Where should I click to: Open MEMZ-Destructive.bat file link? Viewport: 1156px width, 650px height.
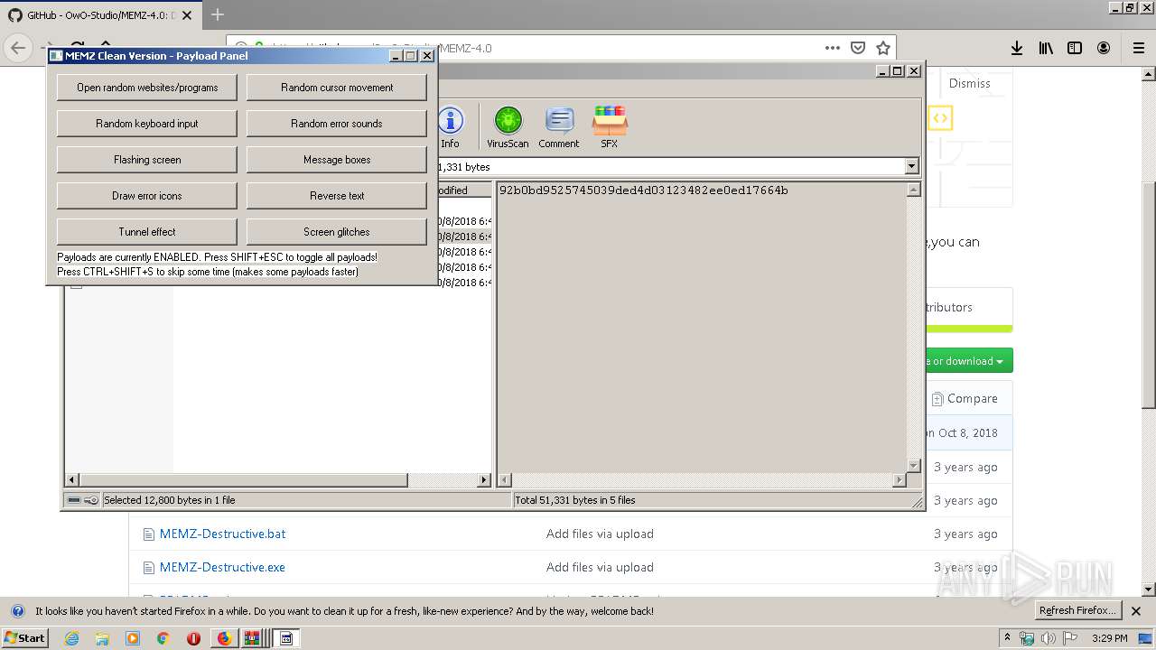pos(222,534)
